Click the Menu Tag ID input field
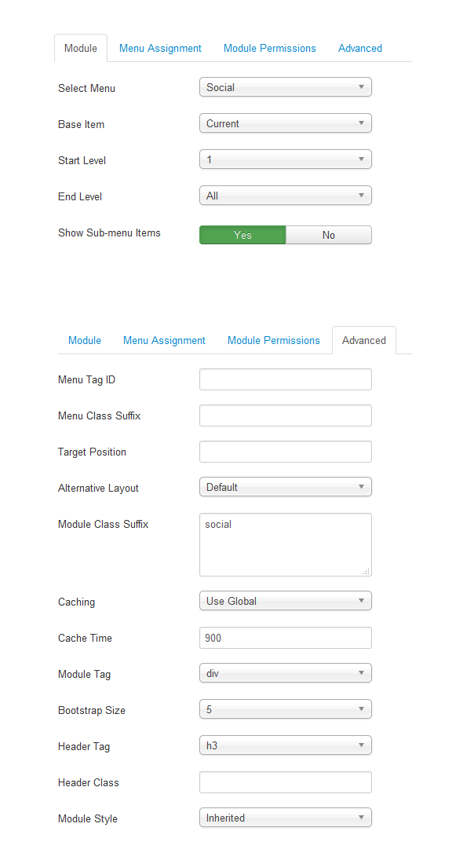The image size is (463, 864). (x=285, y=379)
